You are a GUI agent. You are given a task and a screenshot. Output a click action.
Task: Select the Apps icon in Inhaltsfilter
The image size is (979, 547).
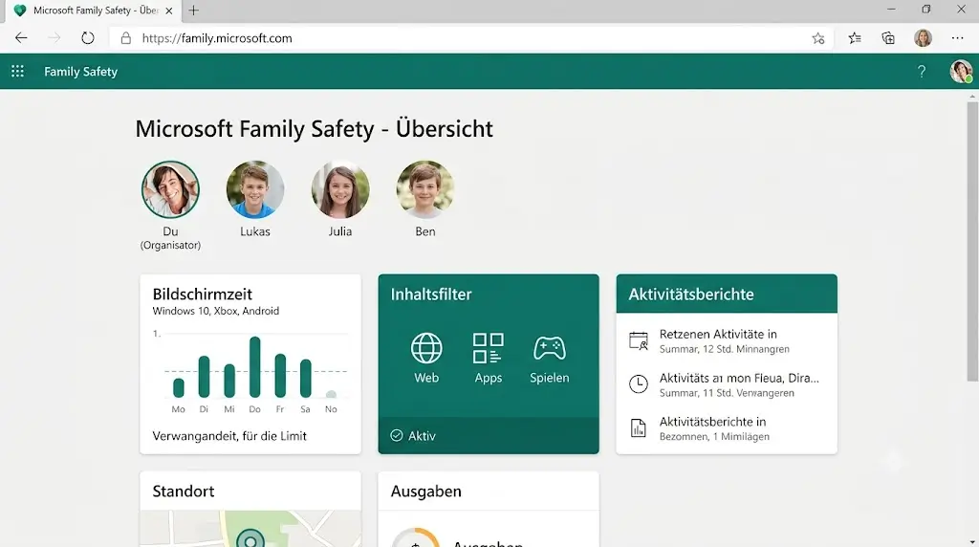[x=489, y=348]
